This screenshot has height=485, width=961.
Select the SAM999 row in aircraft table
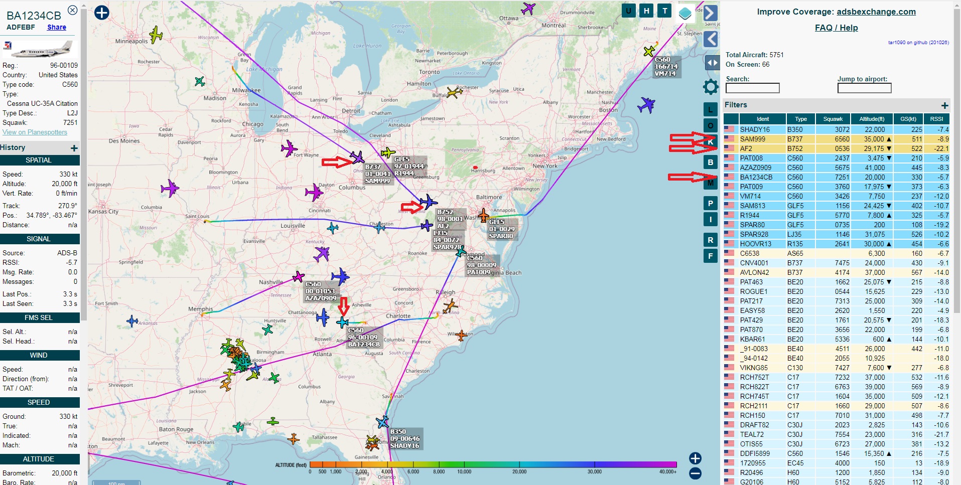tap(836, 139)
